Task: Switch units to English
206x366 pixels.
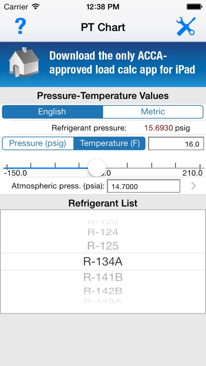Action: (x=52, y=112)
